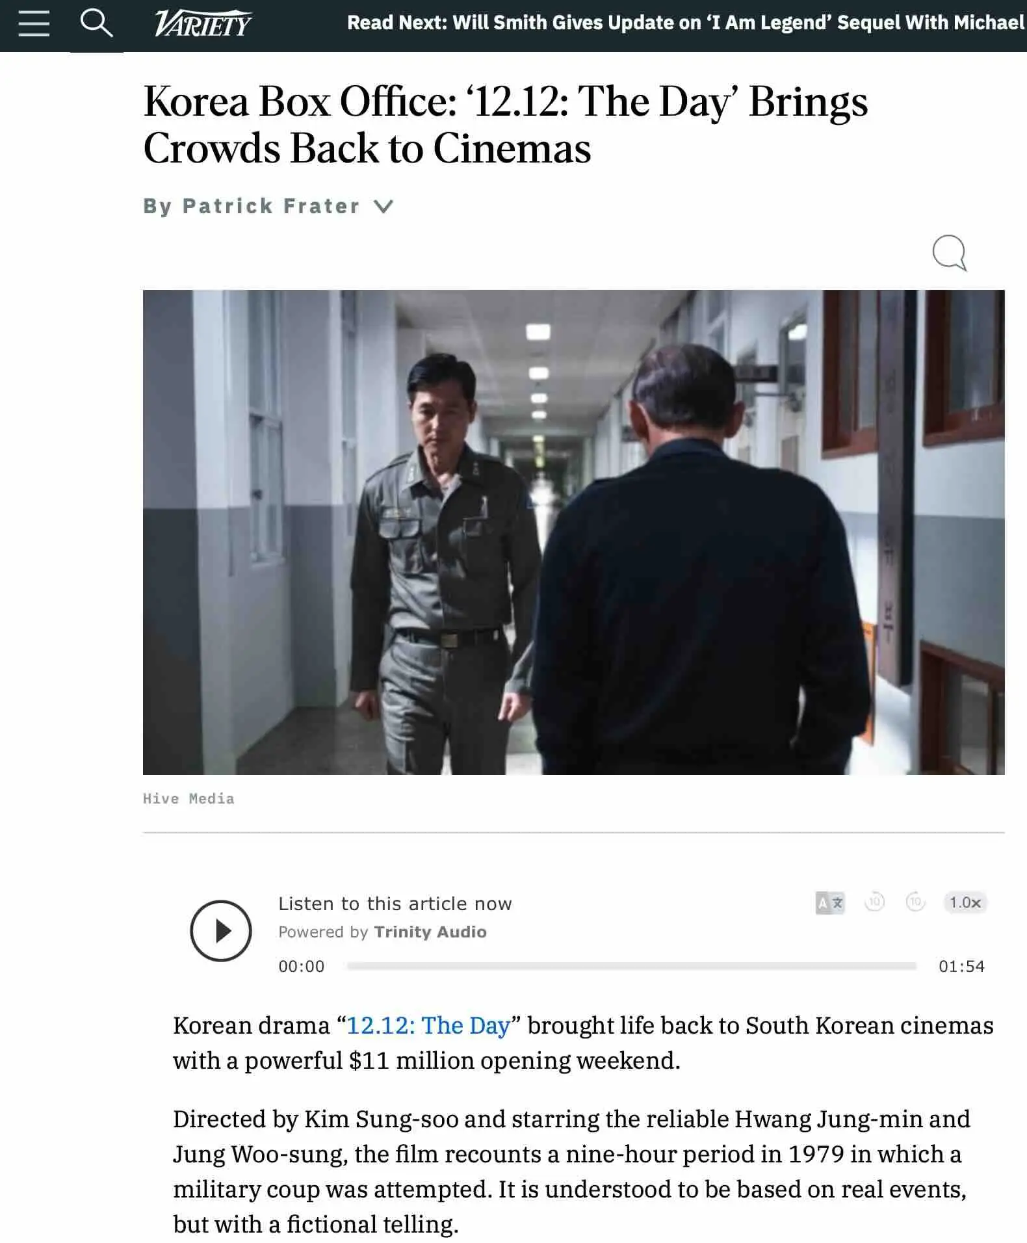Rewind audio 10 seconds
This screenshot has width=1027, height=1243.
tap(874, 902)
